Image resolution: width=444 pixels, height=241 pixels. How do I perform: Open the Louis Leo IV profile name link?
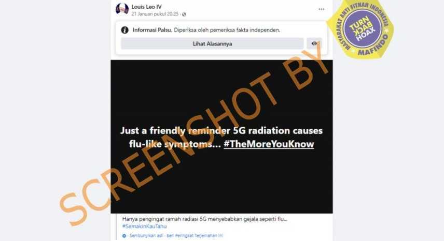[146, 7]
